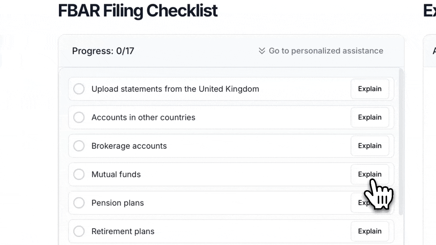436x245 pixels.
Task: Select the Brokerage accounts row label
Action: (129, 146)
